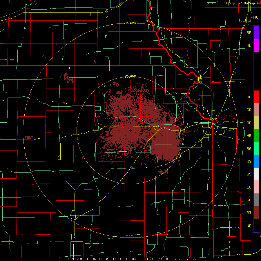
Task: Click the BI dark red legend swatch
Action: [x=256, y=213]
